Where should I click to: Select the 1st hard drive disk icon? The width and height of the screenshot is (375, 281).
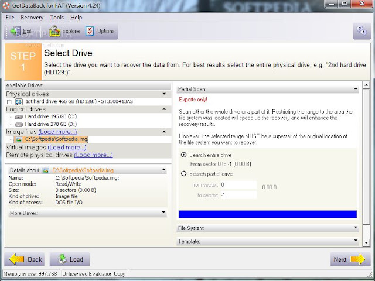point(19,101)
